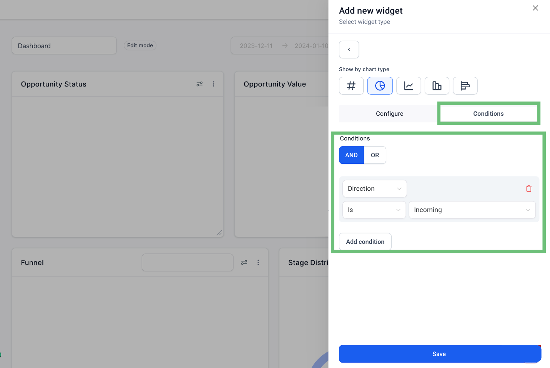Select the pie chart type
550x368 pixels.
coord(380,86)
